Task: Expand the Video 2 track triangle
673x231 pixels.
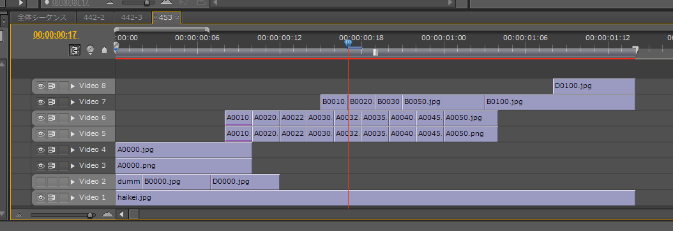Action: coord(73,182)
